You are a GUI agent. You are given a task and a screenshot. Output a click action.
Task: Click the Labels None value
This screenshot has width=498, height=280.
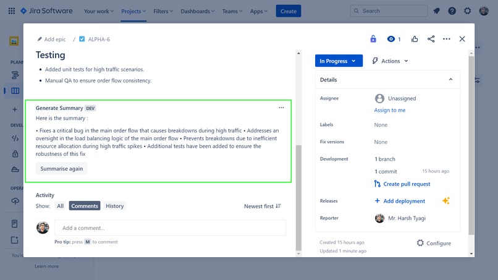coord(381,125)
